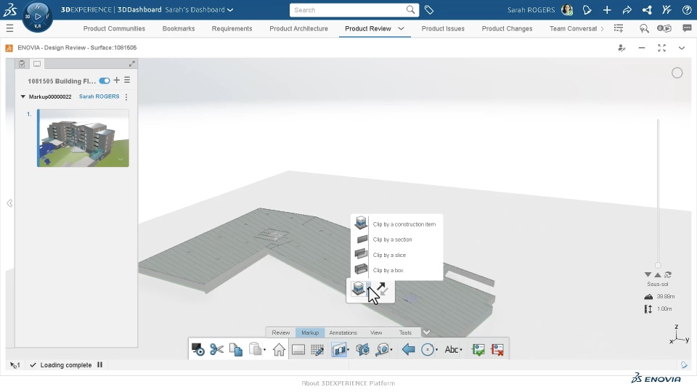Collapse the action bar chevron
Viewport: 697px width, 392px height.
point(426,332)
